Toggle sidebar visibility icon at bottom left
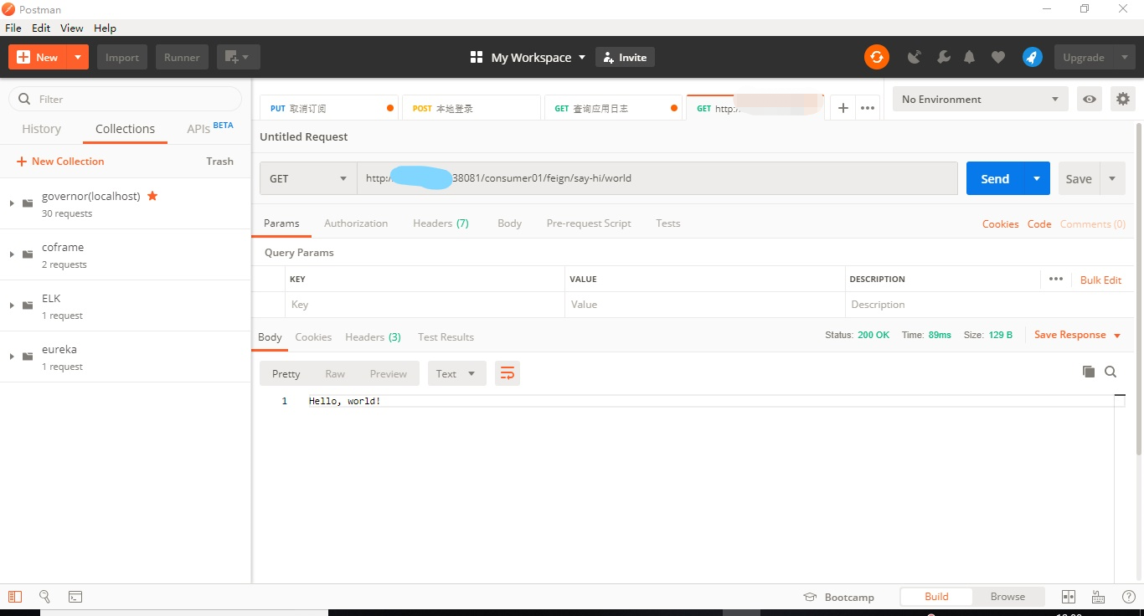 click(15, 597)
